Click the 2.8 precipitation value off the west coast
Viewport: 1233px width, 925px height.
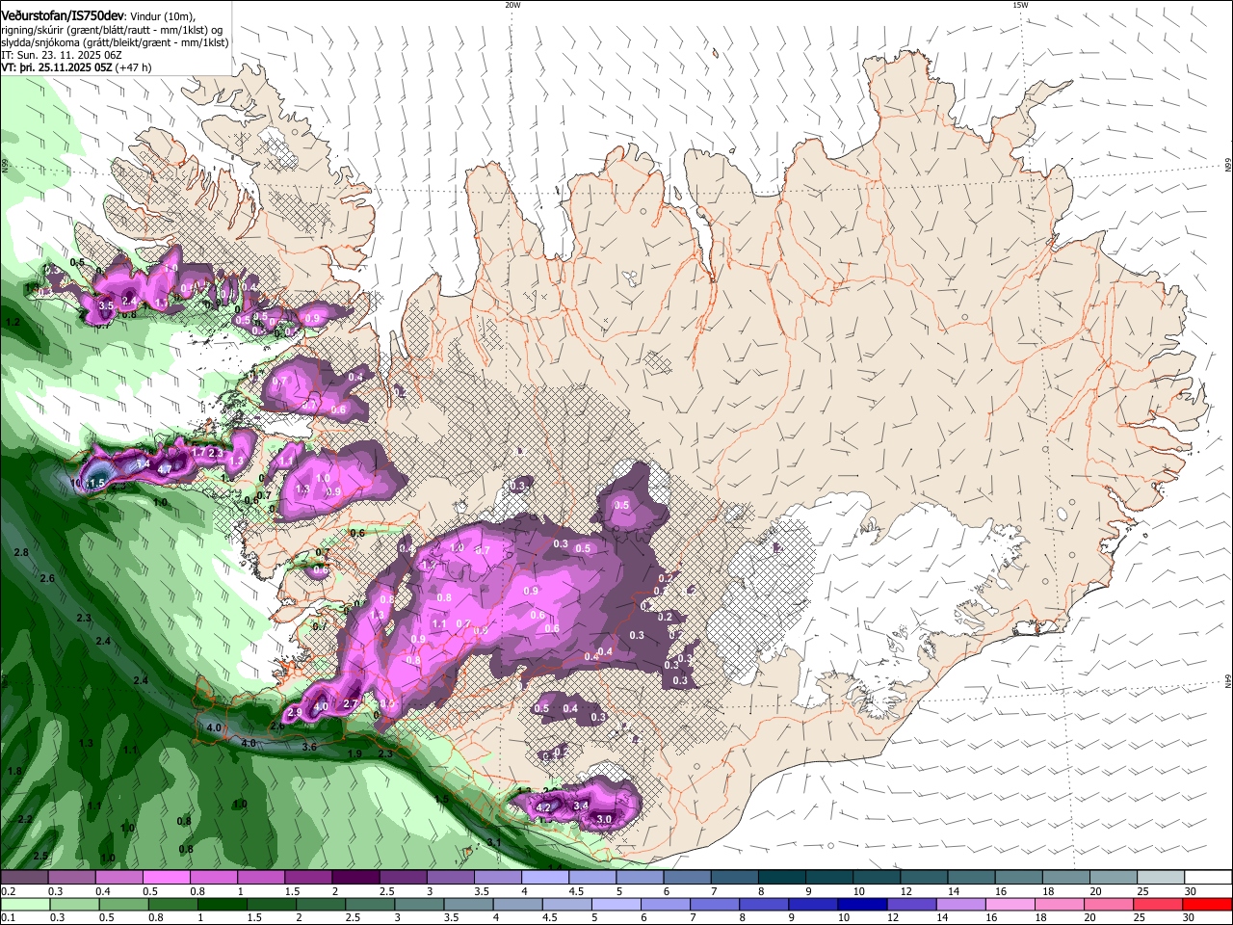point(21,552)
